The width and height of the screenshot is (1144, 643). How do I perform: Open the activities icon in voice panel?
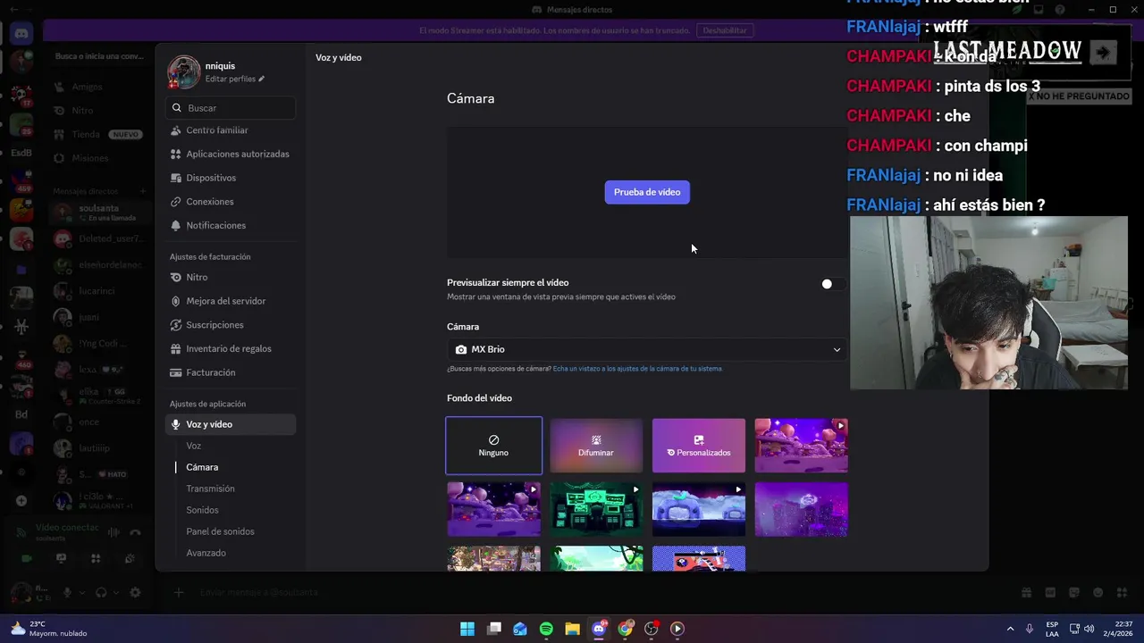pyautogui.click(x=96, y=559)
